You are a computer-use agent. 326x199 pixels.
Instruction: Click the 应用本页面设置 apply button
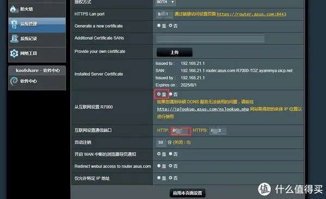click(x=187, y=193)
